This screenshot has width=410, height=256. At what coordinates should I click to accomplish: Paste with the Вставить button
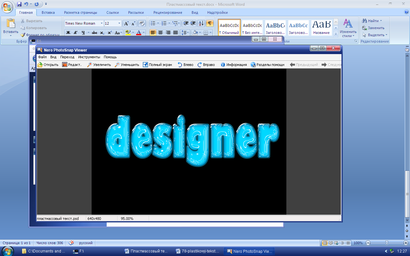[x=11, y=27]
